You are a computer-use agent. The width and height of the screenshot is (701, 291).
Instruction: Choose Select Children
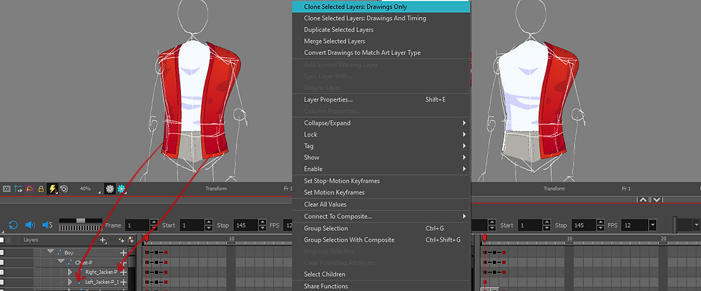(x=381, y=275)
